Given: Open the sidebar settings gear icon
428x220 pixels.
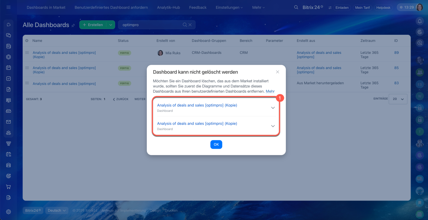Looking at the screenshot, I should [9, 212].
